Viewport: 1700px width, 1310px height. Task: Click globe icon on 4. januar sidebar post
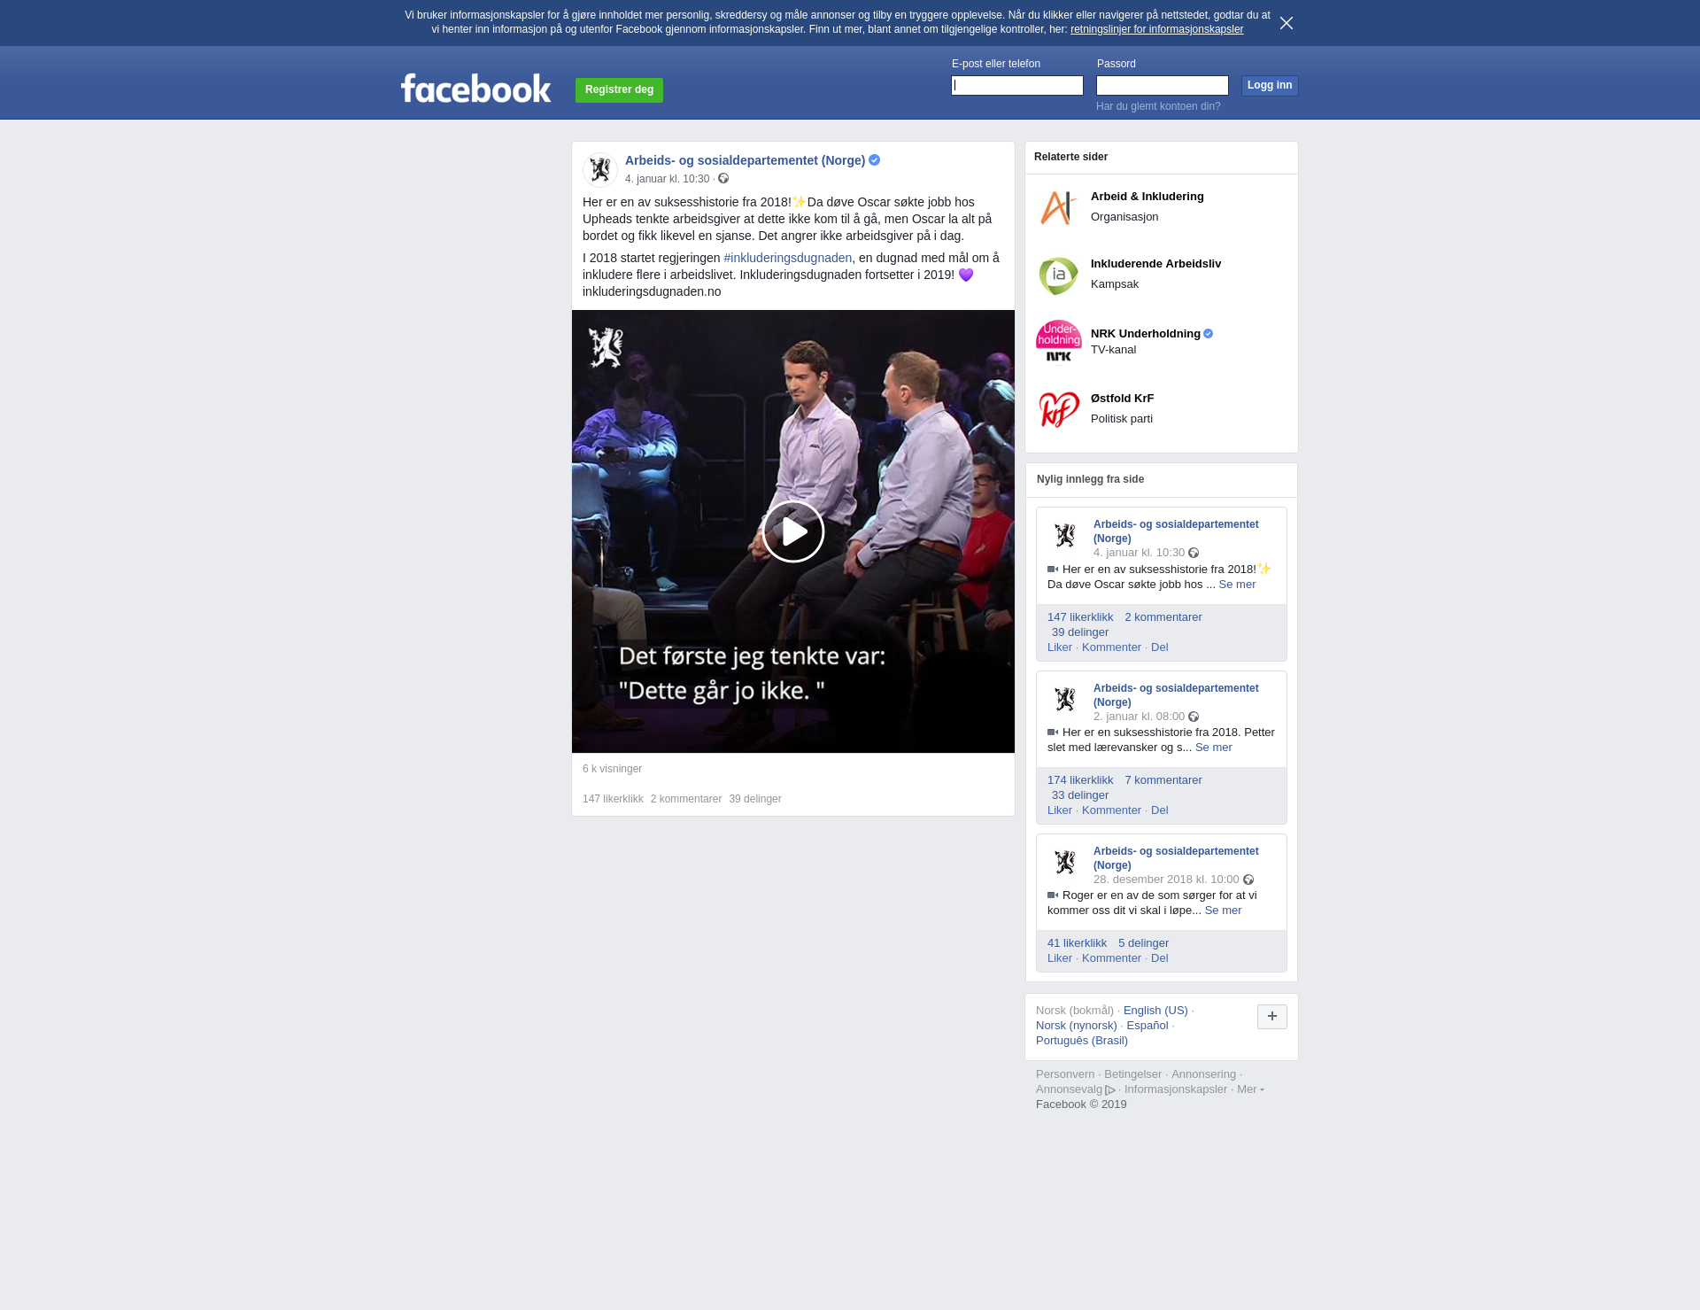1194,553
